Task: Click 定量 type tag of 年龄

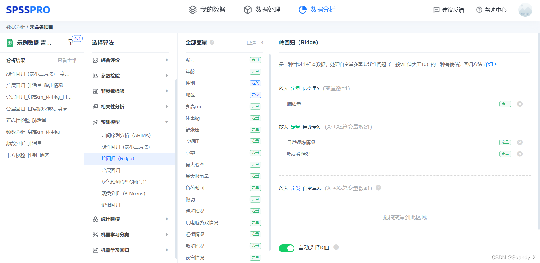Action: pos(255,72)
